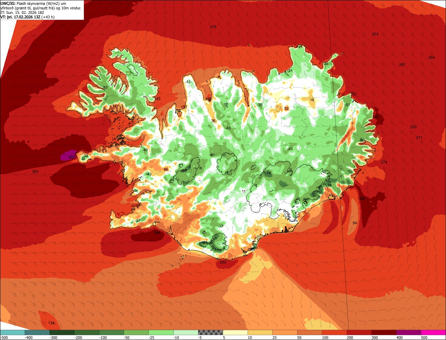Click the -300 to -200 darkest green legend swatch
446x340 pixels.
(62, 332)
